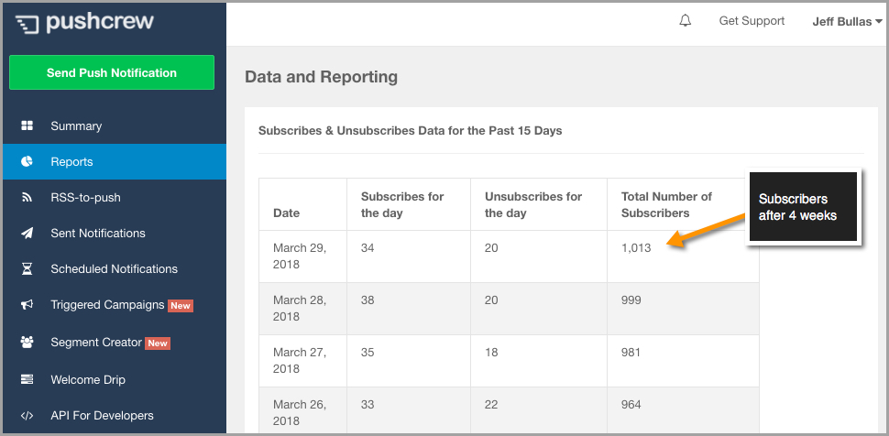
Task: Click the Total Number of Subscribers header
Action: tap(666, 204)
